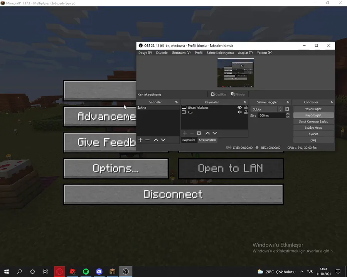
Task: Show hidden system tray icons
Action: click(x=302, y=272)
